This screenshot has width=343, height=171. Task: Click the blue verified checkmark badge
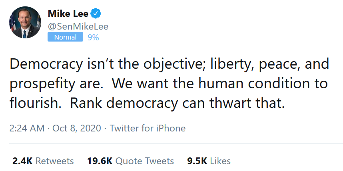(96, 14)
